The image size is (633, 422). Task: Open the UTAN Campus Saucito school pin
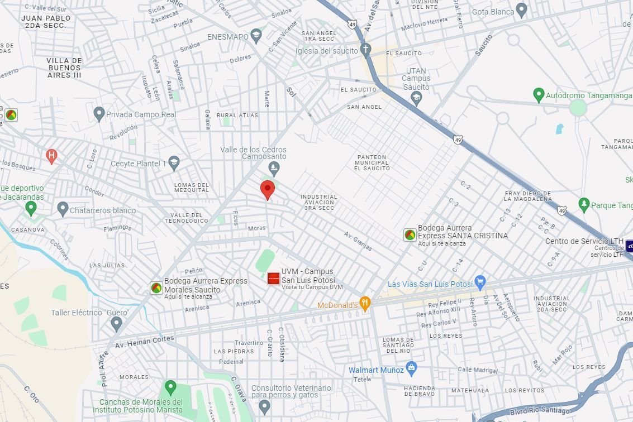point(416,99)
